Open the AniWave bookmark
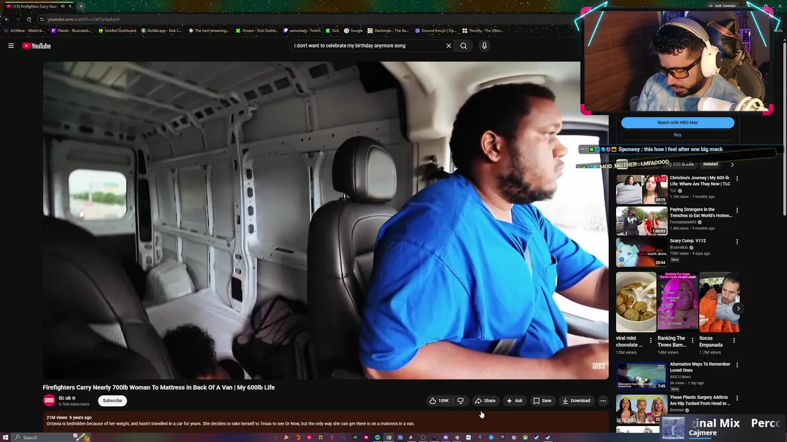This screenshot has height=442, width=787. point(24,30)
